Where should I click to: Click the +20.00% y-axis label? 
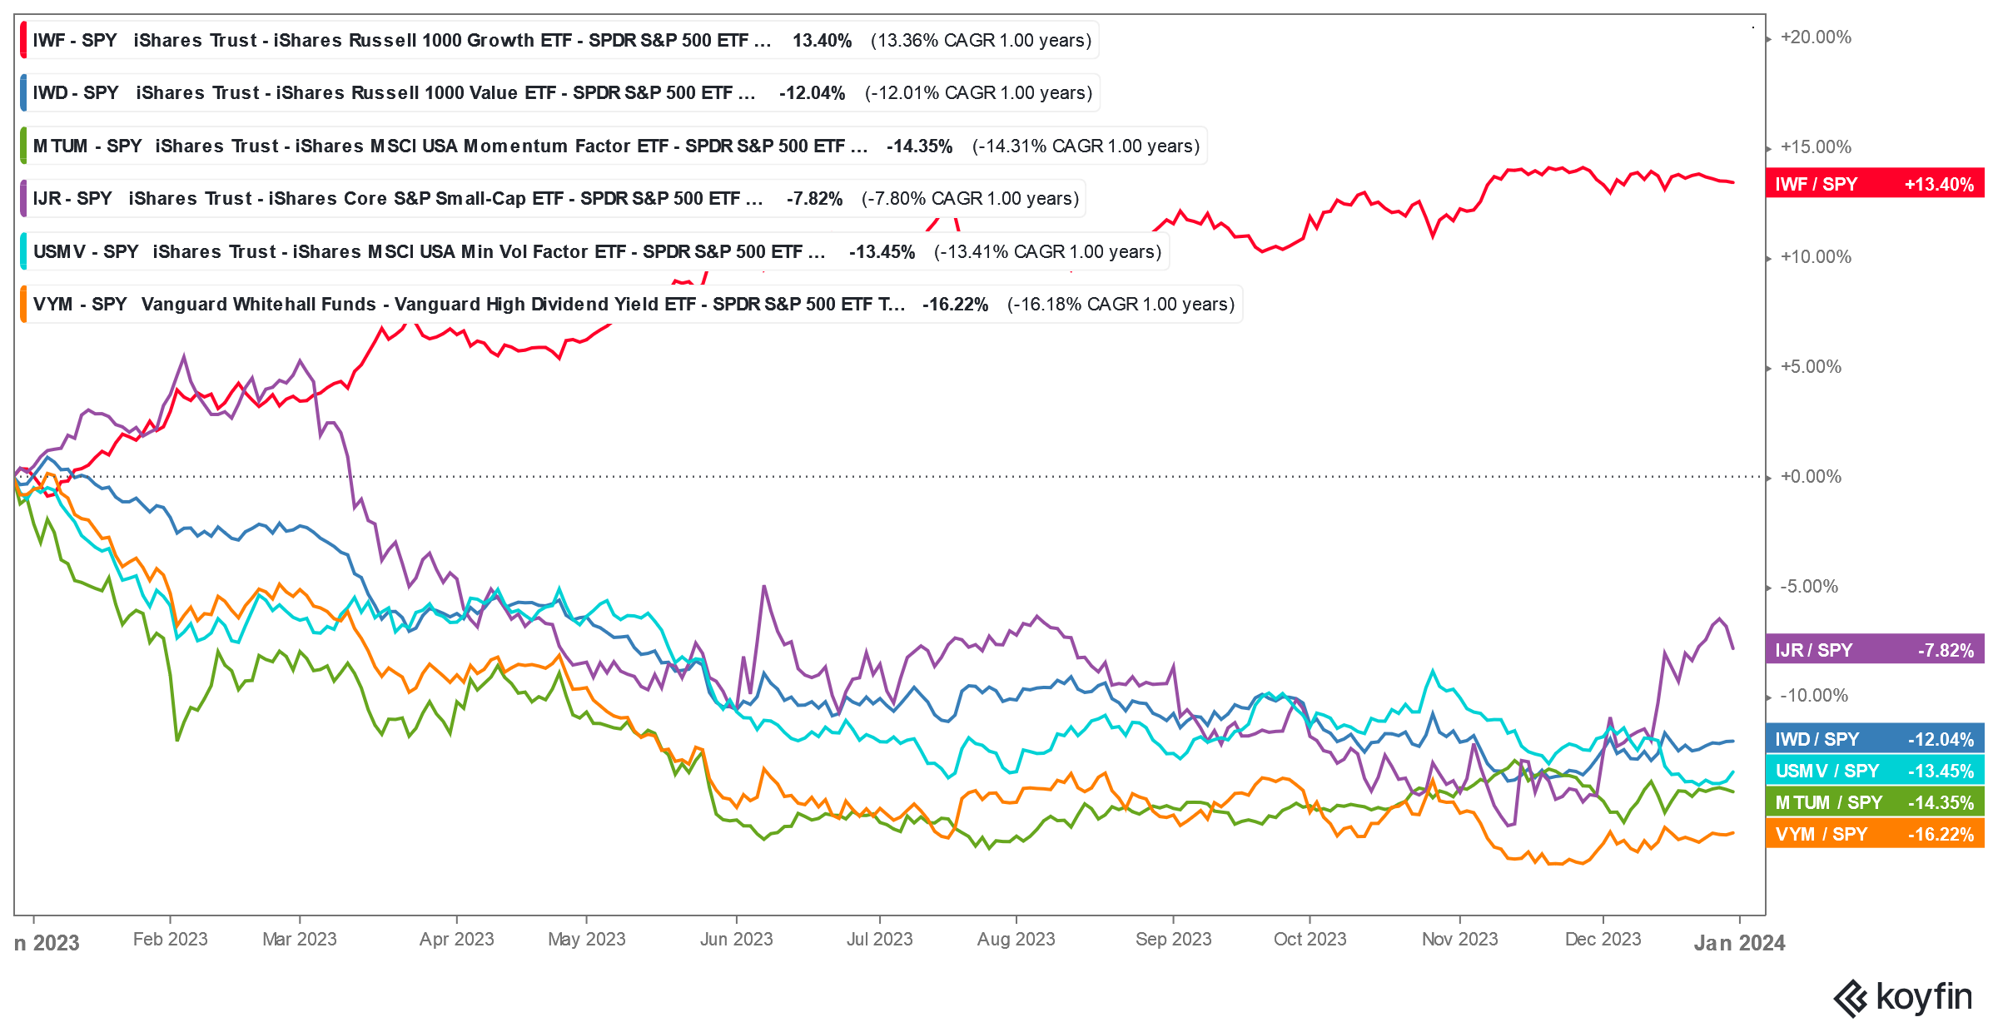click(x=1816, y=37)
